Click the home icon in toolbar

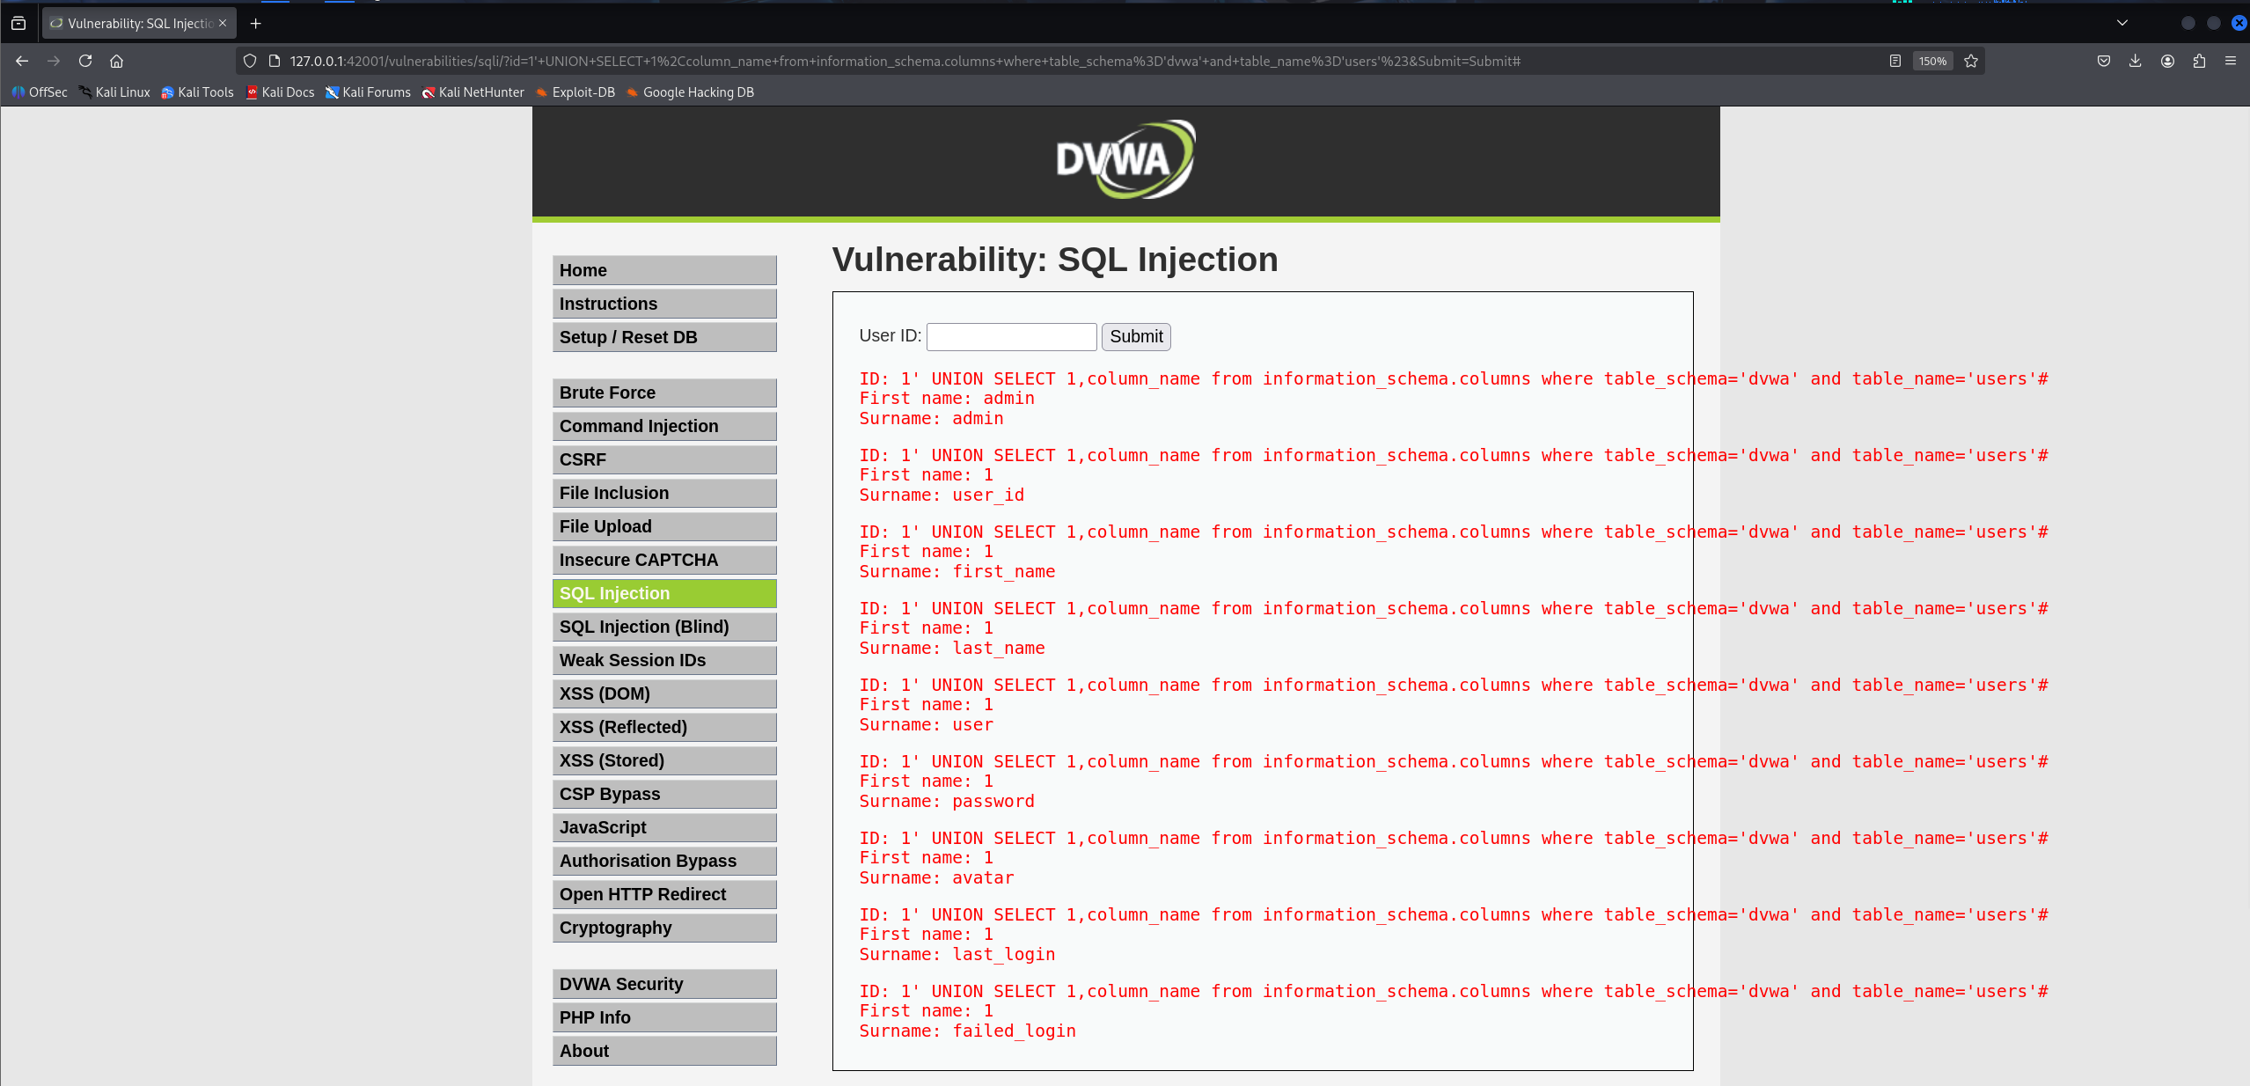point(116,61)
